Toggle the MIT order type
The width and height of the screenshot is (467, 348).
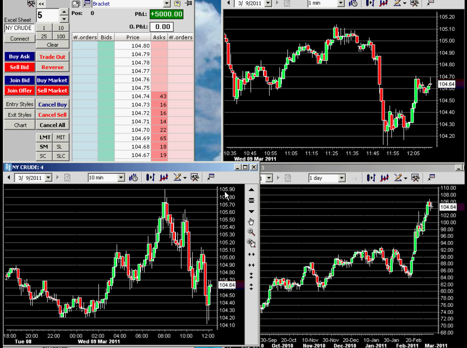[61, 137]
